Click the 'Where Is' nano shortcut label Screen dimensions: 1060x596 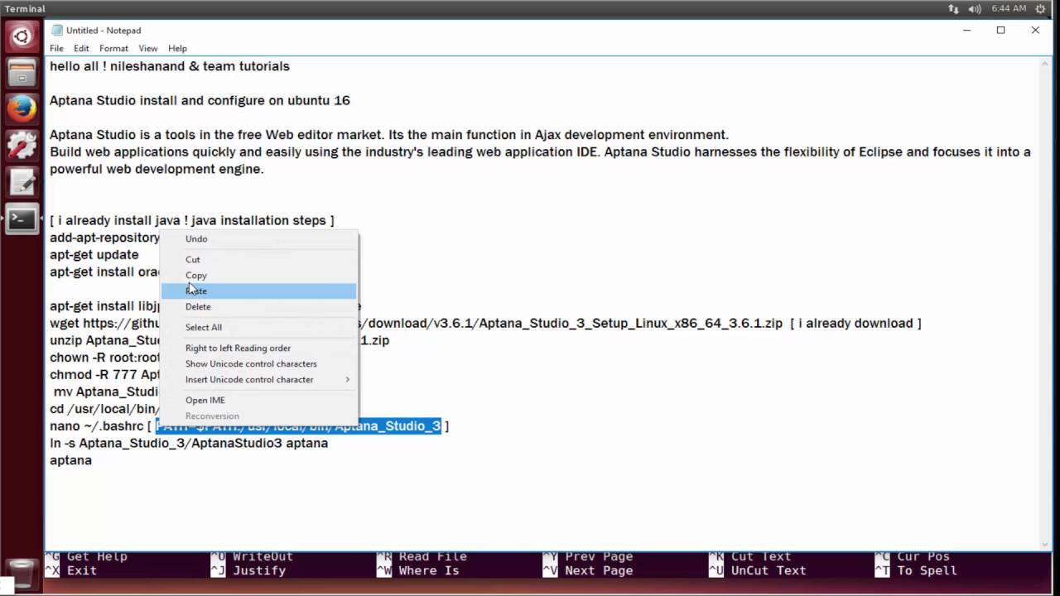coord(429,570)
